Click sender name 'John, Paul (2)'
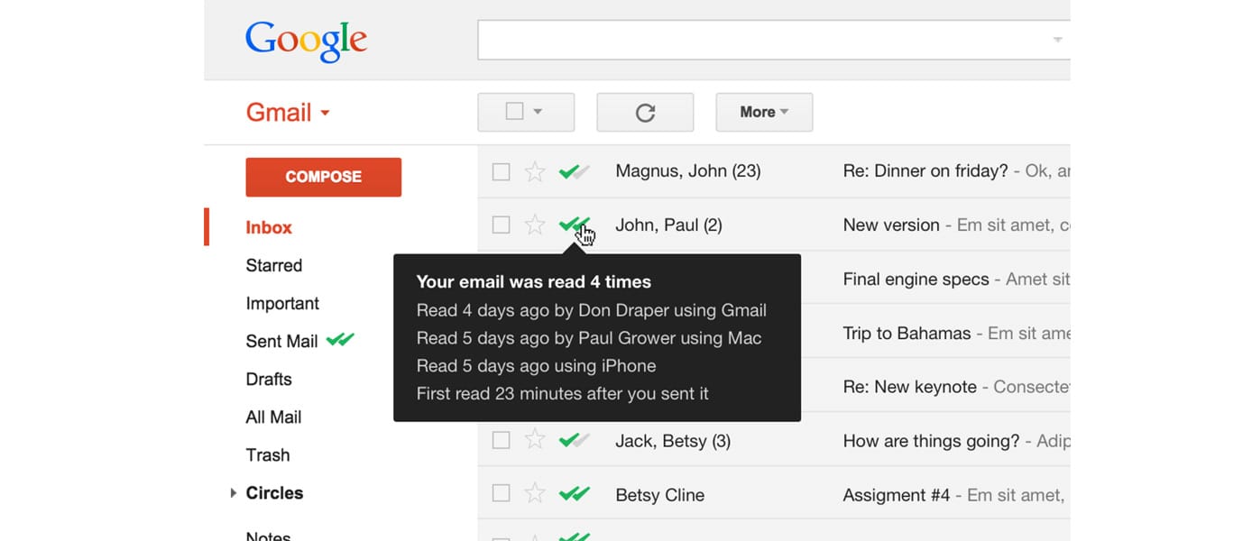Screen dimensions: 1252x541 point(668,225)
